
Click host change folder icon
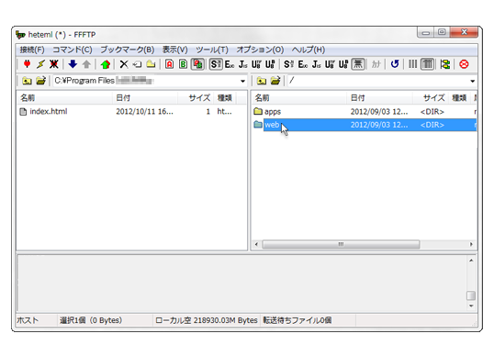point(275,81)
